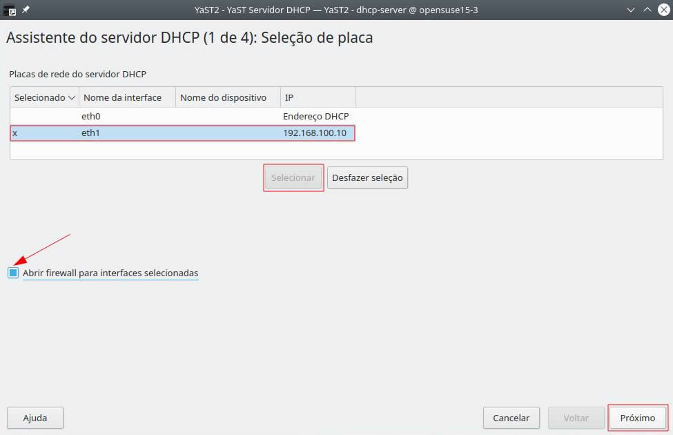Click the IP column header
Screen dimensions: 673x435
(x=289, y=98)
